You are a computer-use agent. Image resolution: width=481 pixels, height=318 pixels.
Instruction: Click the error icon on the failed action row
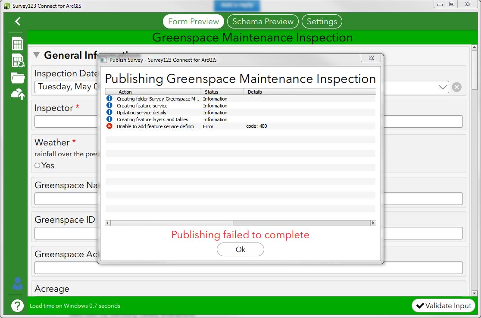[109, 126]
